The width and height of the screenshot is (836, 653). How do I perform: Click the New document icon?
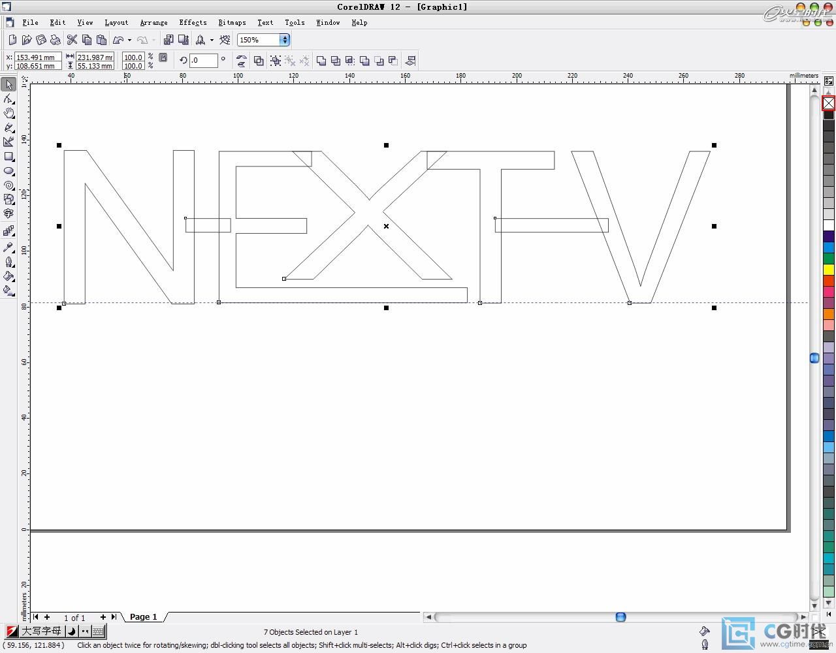point(12,40)
